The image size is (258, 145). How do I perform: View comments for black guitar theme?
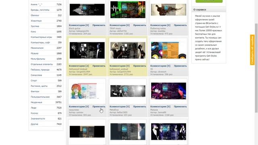[79, 25]
